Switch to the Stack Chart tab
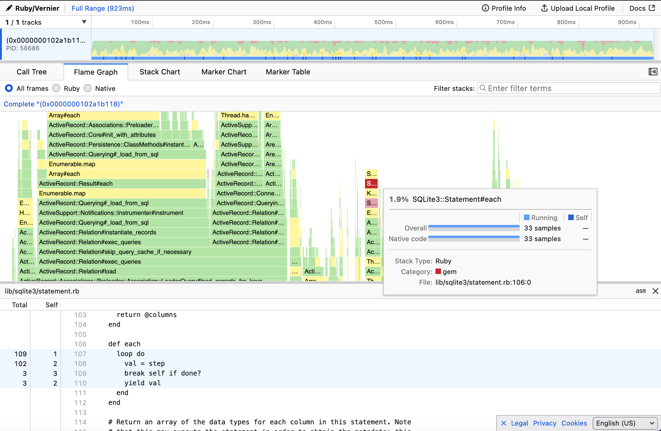 click(x=160, y=72)
